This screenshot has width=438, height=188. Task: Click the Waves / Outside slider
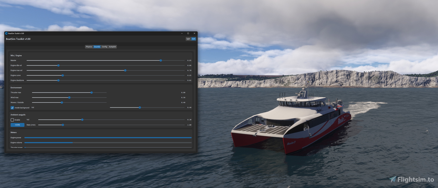[x=61, y=102]
